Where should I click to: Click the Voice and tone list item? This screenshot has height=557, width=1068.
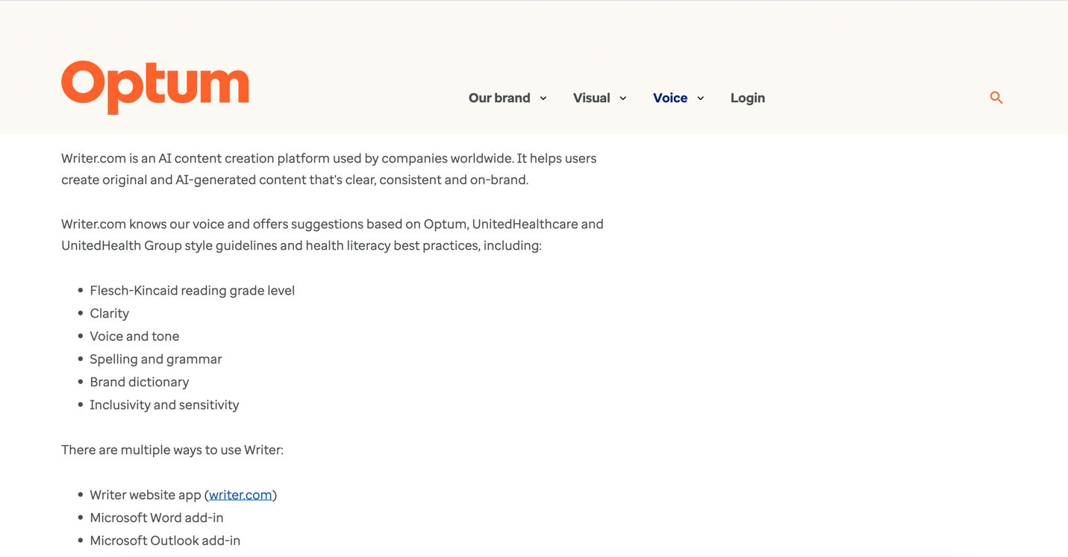click(134, 336)
